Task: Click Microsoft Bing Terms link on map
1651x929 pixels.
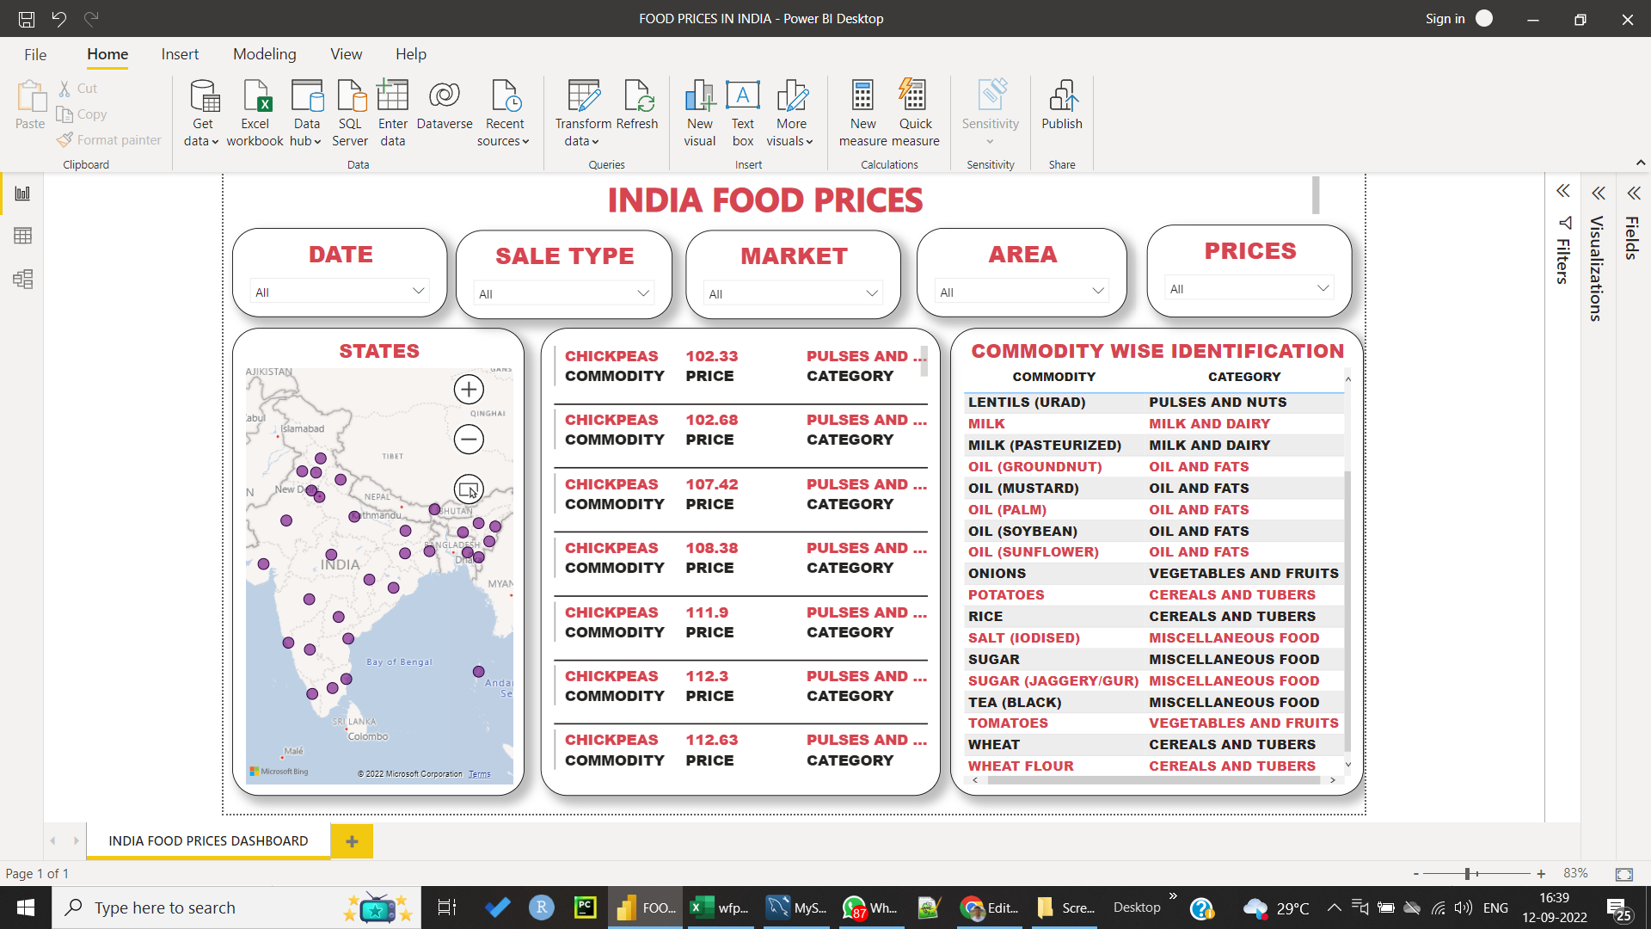Action: pyautogui.click(x=479, y=773)
